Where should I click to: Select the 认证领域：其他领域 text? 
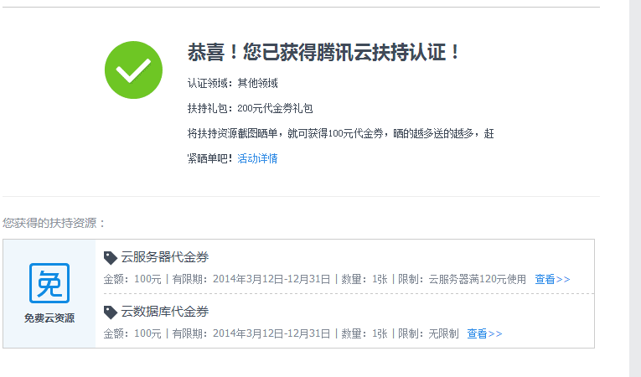[233, 84]
